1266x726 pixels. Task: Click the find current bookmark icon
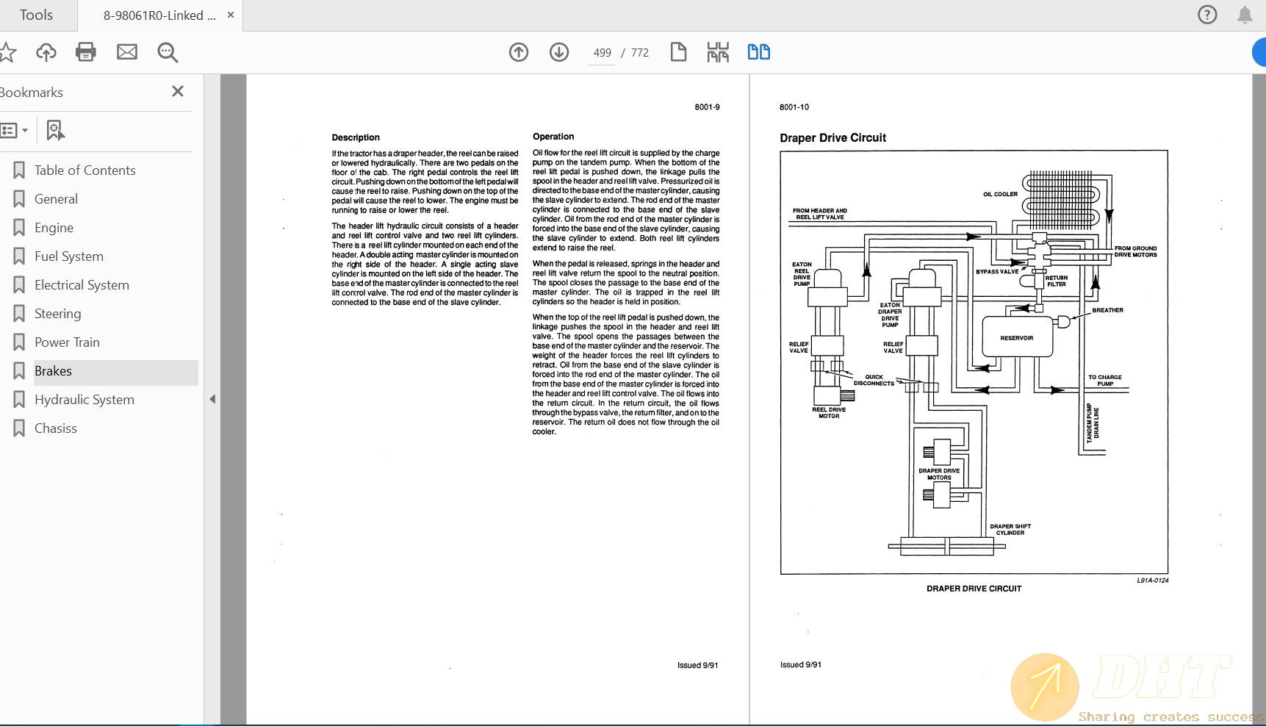[x=55, y=131]
